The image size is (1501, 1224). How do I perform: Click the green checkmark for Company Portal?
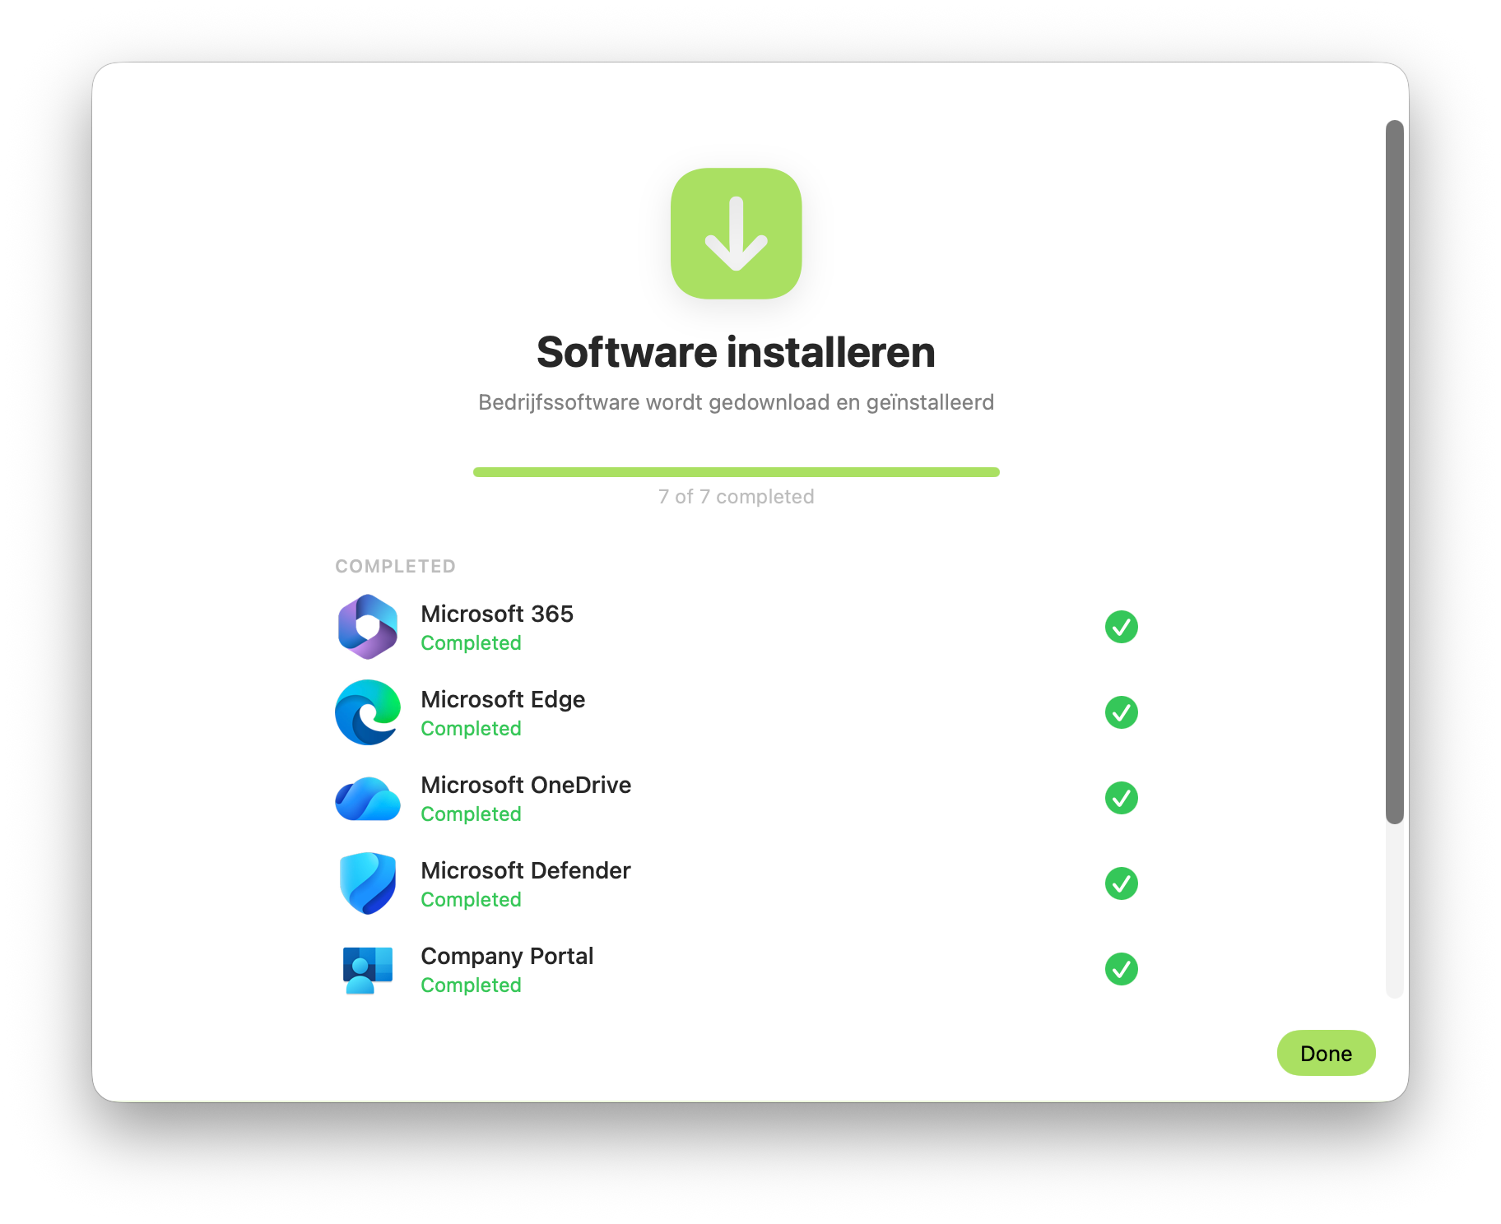tap(1122, 969)
